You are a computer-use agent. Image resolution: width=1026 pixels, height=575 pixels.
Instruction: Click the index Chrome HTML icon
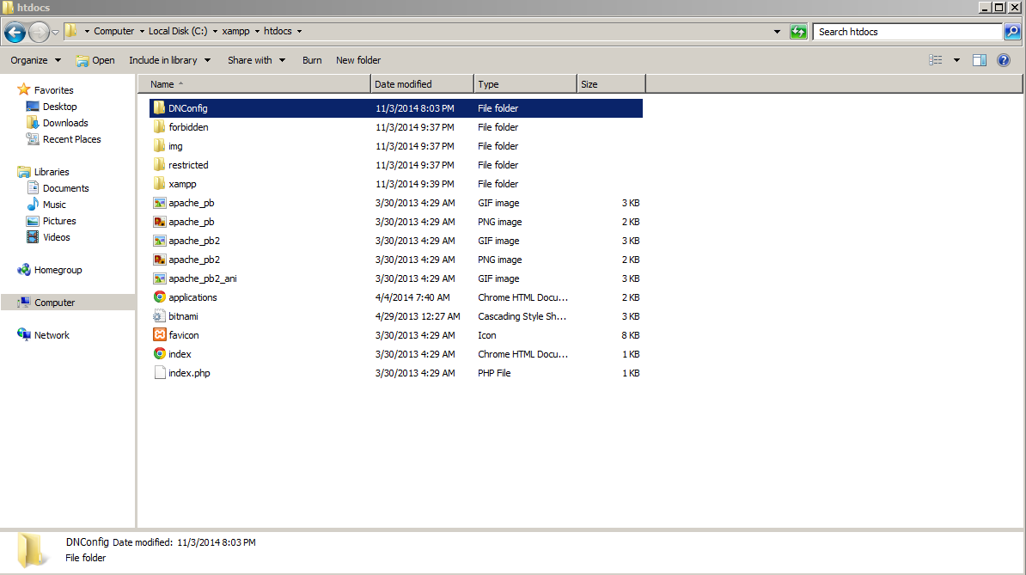(159, 354)
